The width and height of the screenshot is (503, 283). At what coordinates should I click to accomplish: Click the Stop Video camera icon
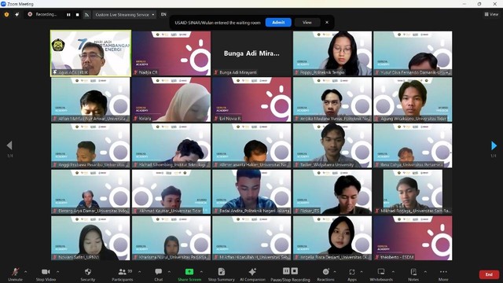tap(46, 272)
